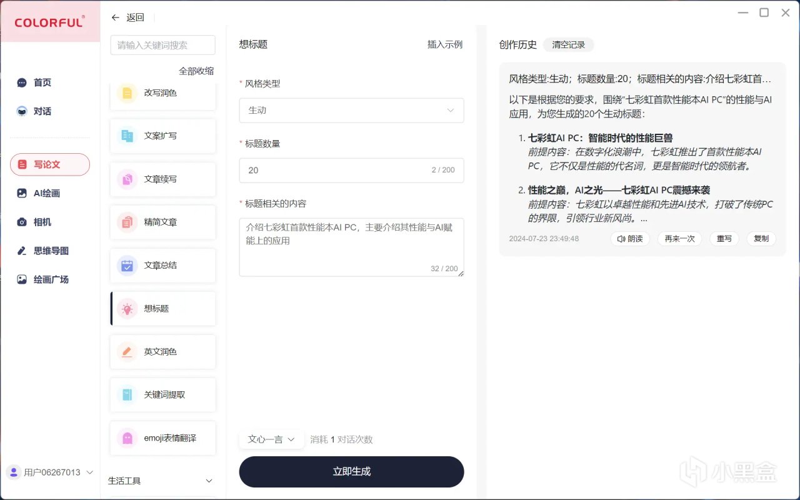Click the 朗读 read aloud button
Screen dimensions: 800x500
coord(630,239)
